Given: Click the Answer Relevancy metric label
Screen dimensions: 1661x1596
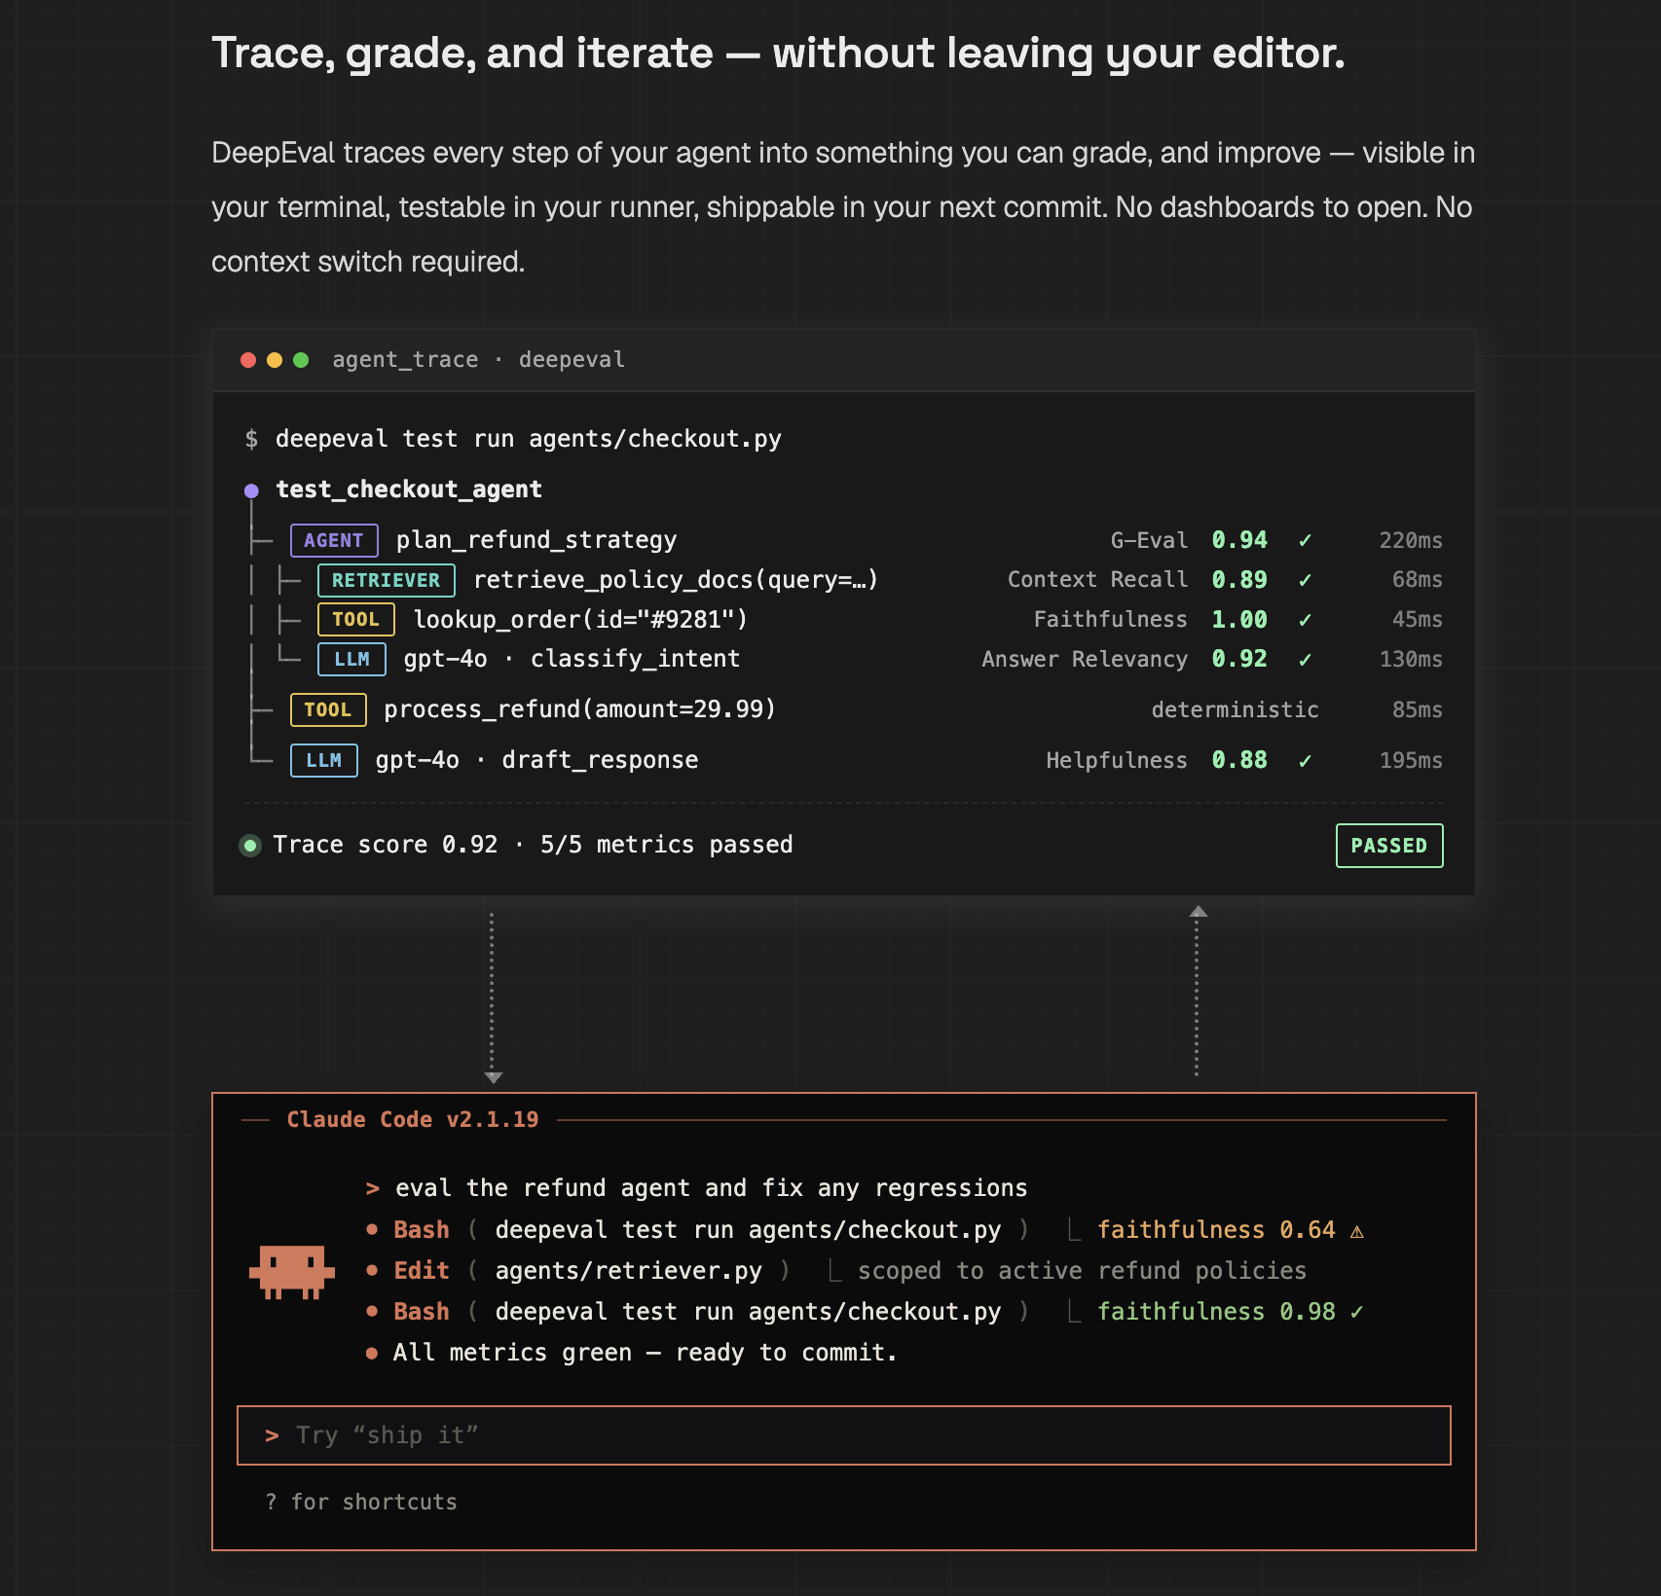Looking at the screenshot, I should tap(1085, 660).
